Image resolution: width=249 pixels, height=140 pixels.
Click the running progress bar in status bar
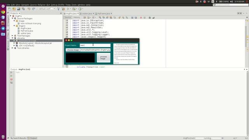(x=208, y=138)
